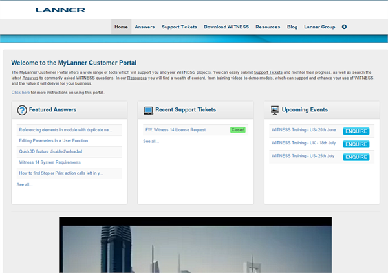388x273 pixels.
Task: Click 'Welcome to the MyLanner Customer Portal' heading
Action: coord(74,63)
